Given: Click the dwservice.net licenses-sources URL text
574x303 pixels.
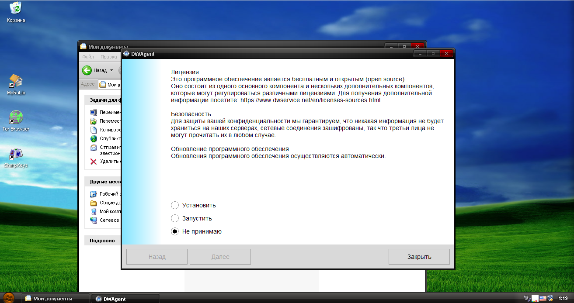Looking at the screenshot, I should tap(310, 100).
